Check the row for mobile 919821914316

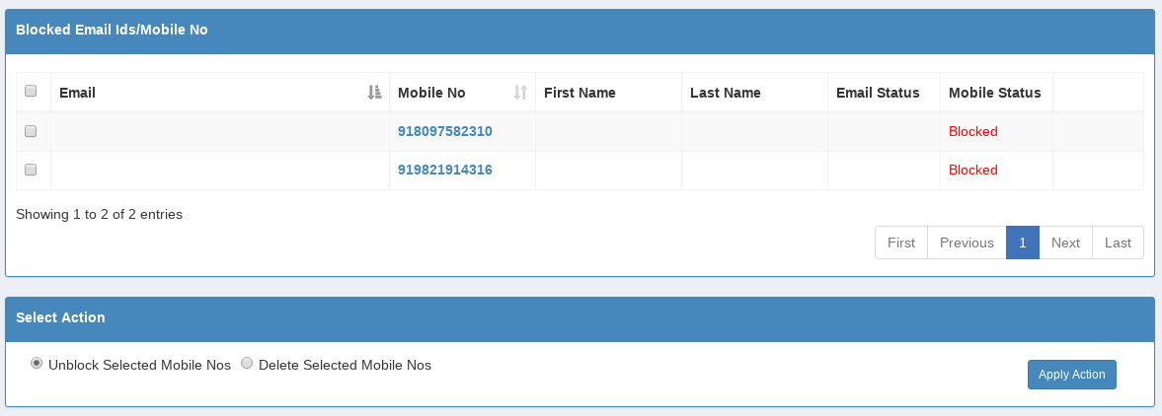point(31,170)
